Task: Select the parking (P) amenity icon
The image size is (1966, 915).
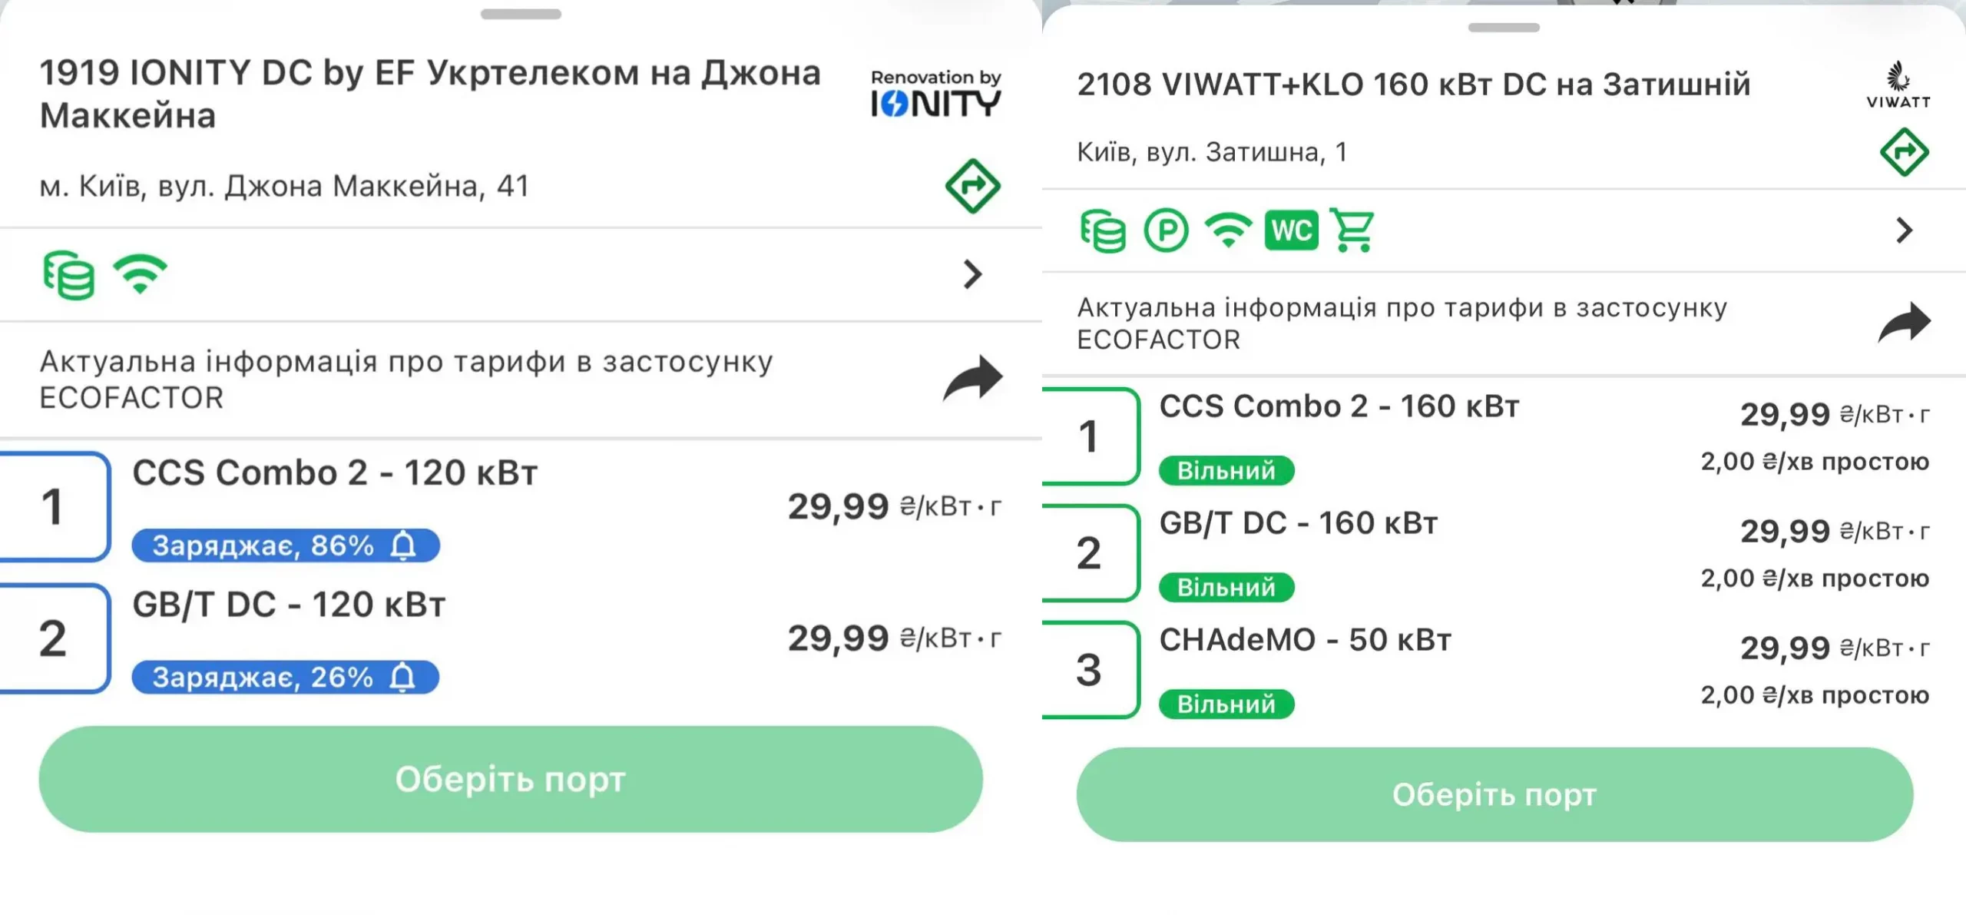Action: tap(1165, 230)
